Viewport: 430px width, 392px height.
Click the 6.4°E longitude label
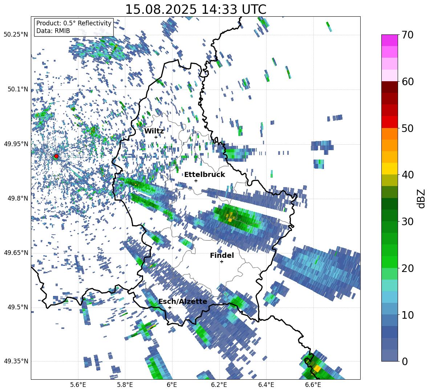266,385
